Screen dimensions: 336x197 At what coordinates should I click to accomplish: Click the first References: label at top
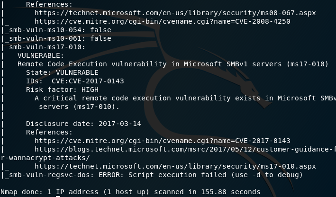coord(49,4)
